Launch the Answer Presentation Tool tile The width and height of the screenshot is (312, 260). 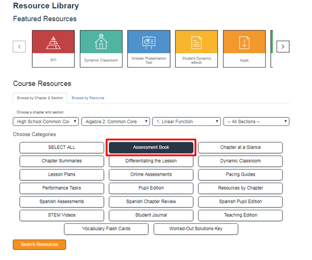click(149, 49)
